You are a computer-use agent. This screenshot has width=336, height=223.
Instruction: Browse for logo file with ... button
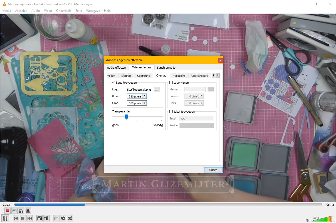[157, 90]
